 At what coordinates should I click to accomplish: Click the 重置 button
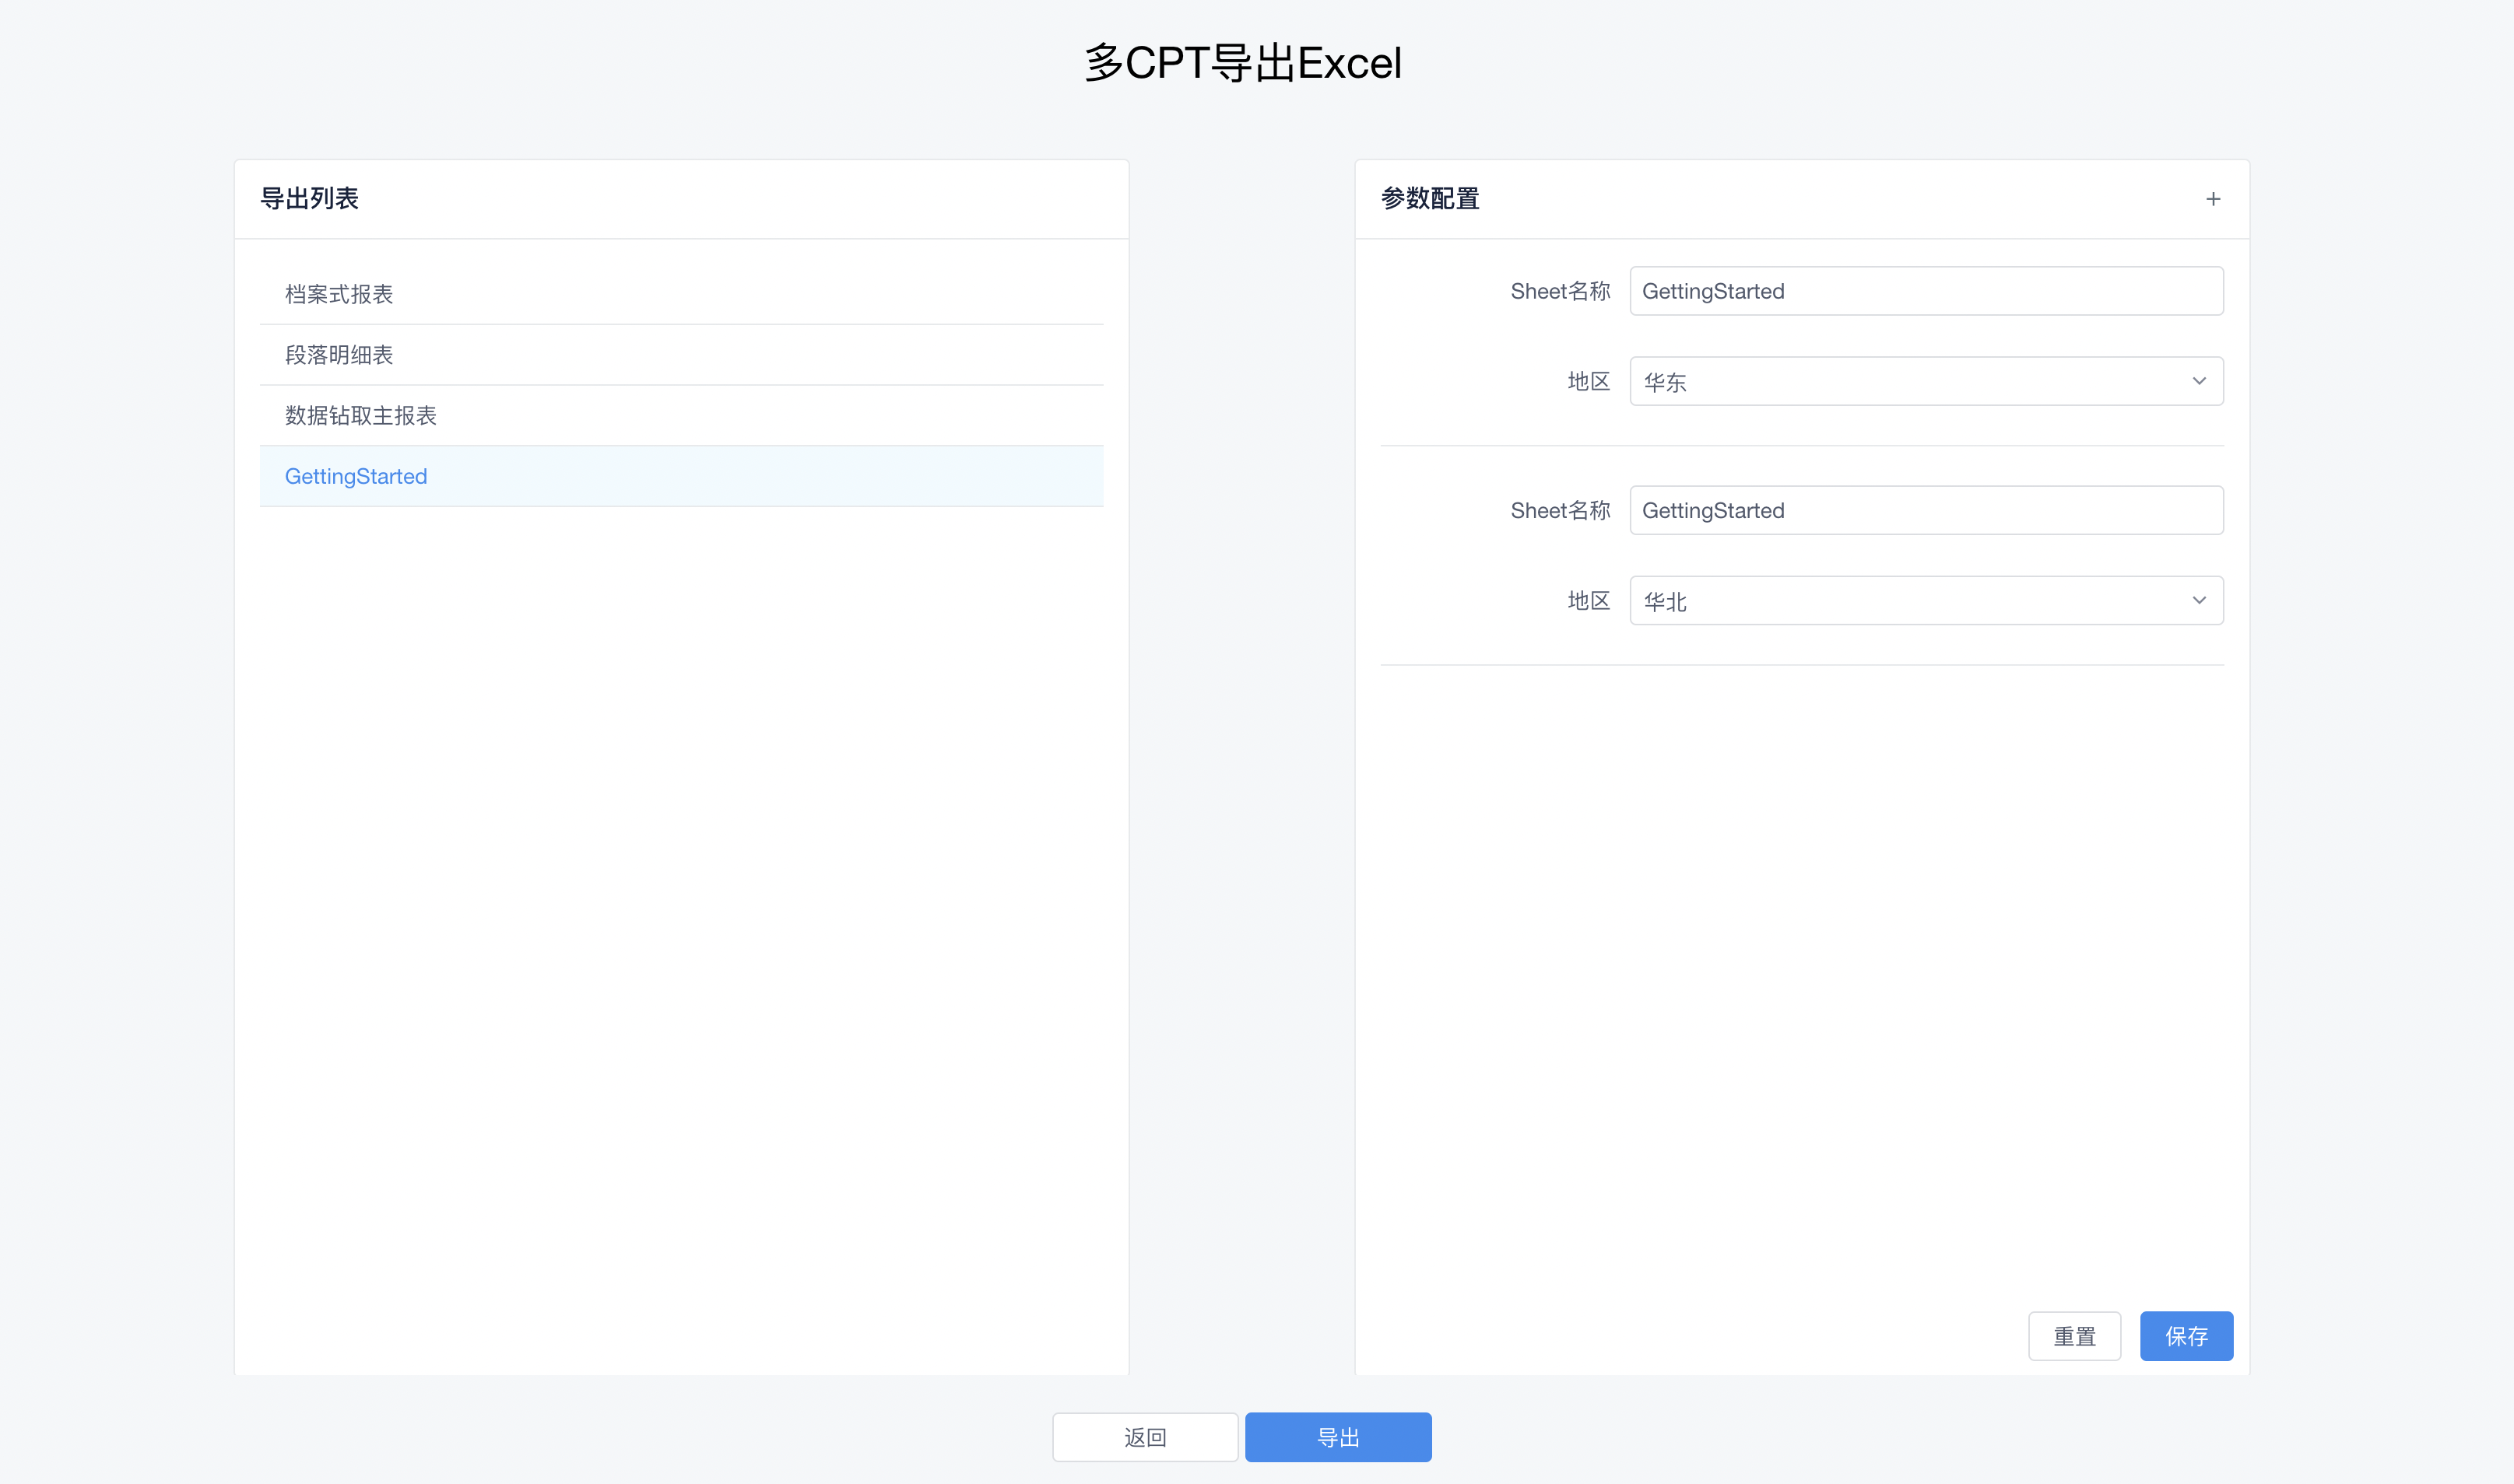click(x=2073, y=1336)
